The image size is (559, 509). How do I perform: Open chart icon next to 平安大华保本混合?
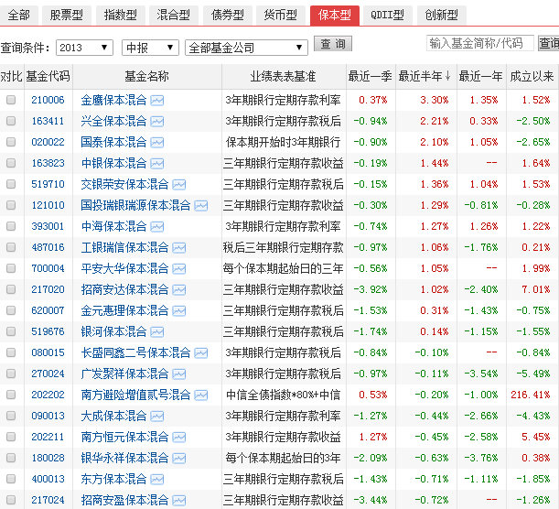pos(179,269)
